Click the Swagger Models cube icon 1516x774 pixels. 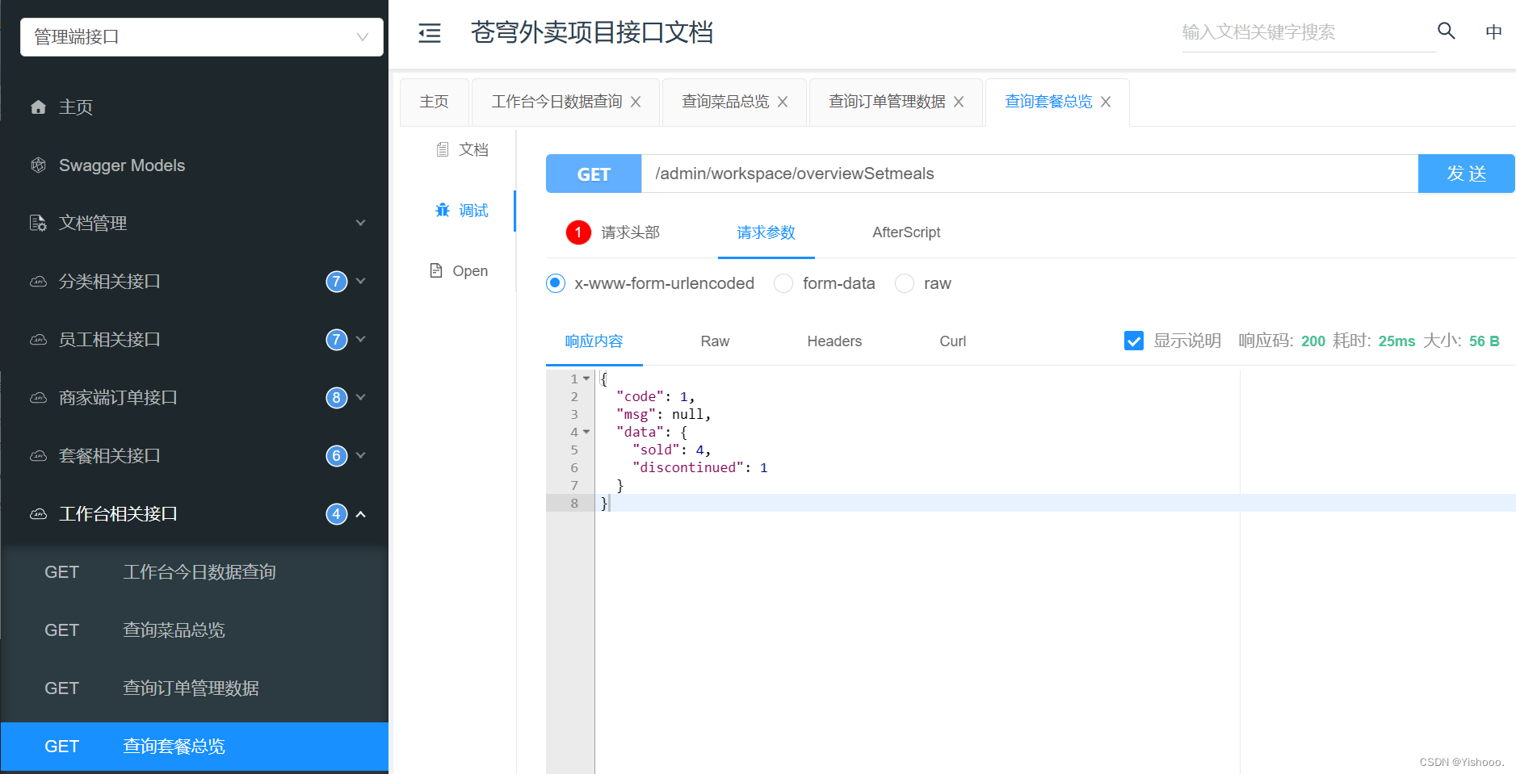[x=38, y=165]
